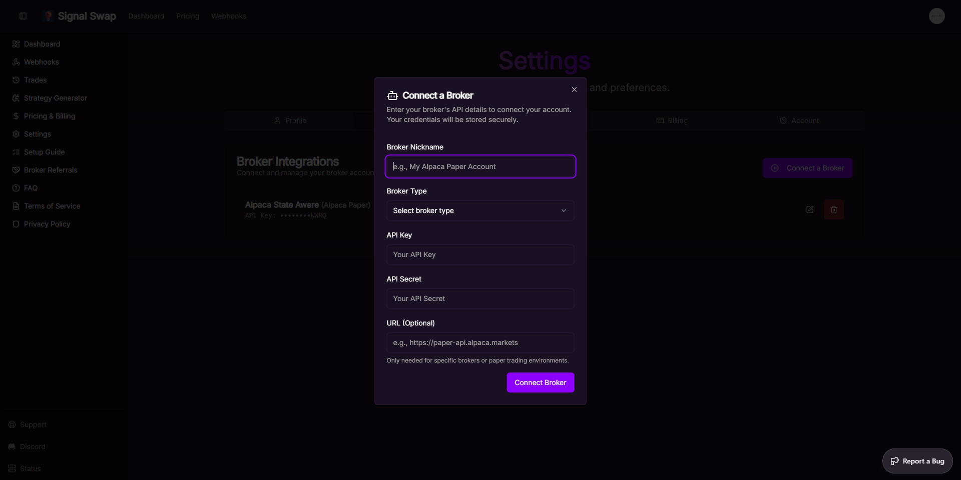Click the Discord icon in sidebar
The image size is (961, 480).
[12, 446]
